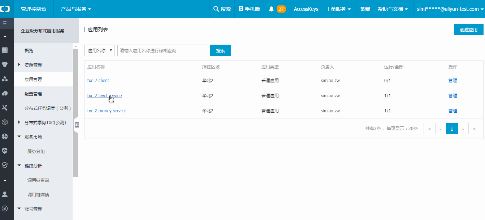
Task: Click the server stack icon in left rail
Action: coord(5,50)
